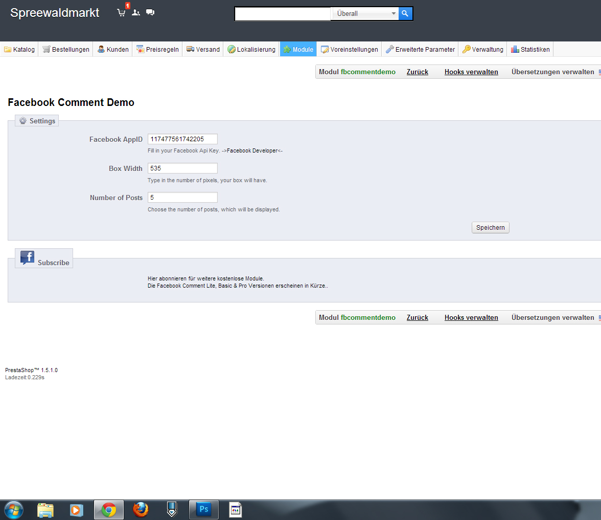The width and height of the screenshot is (601, 520).
Task: Click the bottom Hooks verwalten link
Action: [x=471, y=317]
